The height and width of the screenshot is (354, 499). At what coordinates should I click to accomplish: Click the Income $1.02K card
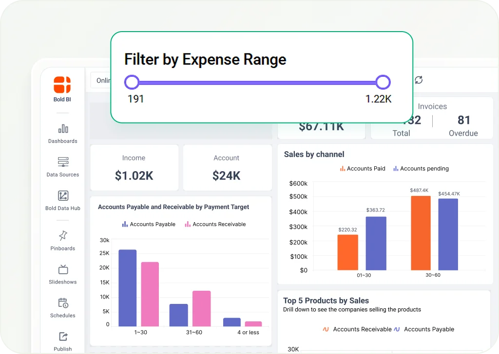[134, 168]
